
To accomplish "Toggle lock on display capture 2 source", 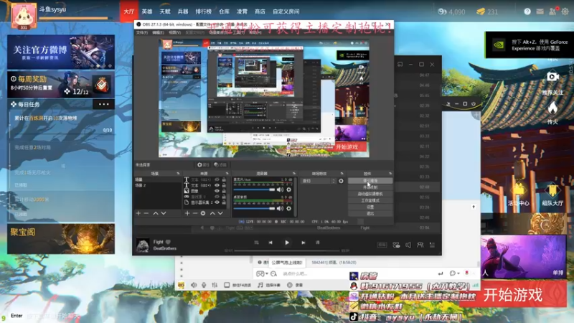I will pyautogui.click(x=224, y=202).
